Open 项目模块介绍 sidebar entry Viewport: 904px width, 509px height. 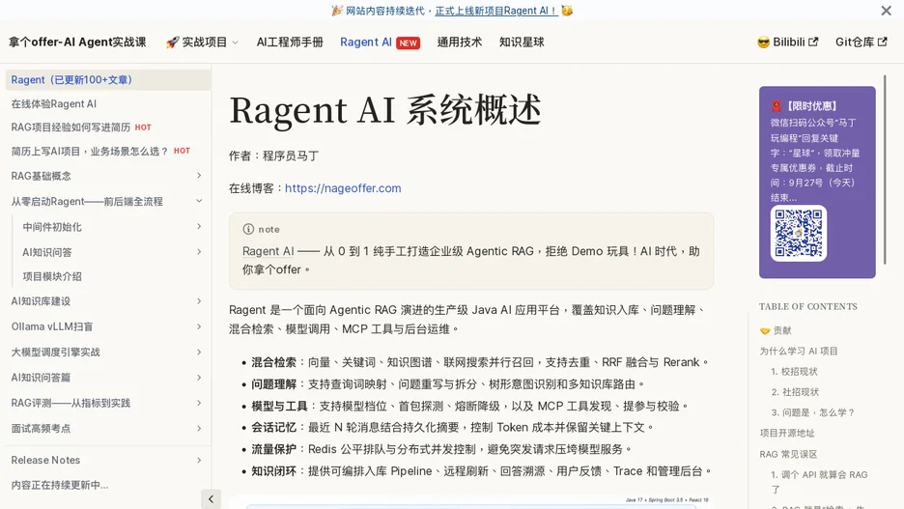[x=52, y=276]
